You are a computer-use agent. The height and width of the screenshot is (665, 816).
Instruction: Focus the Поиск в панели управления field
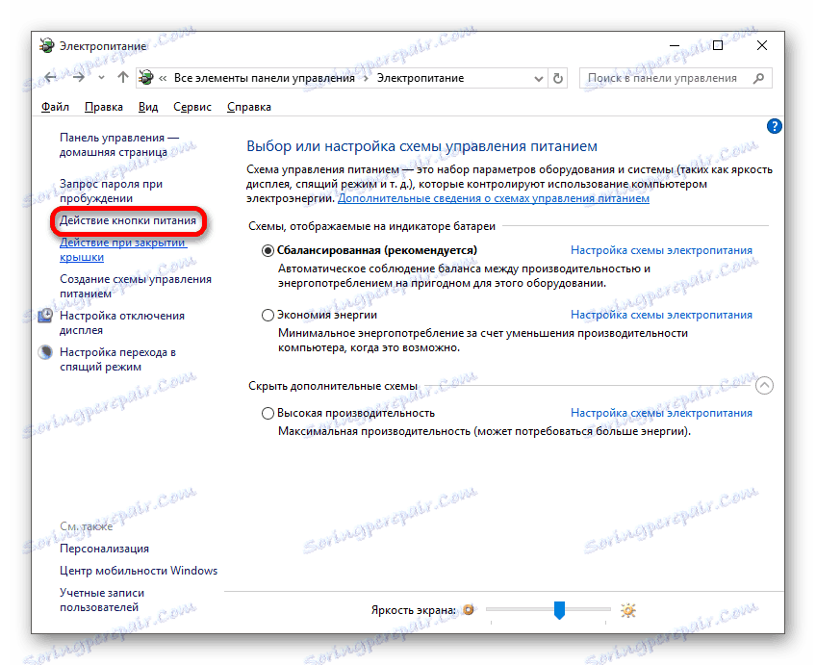coord(676,78)
